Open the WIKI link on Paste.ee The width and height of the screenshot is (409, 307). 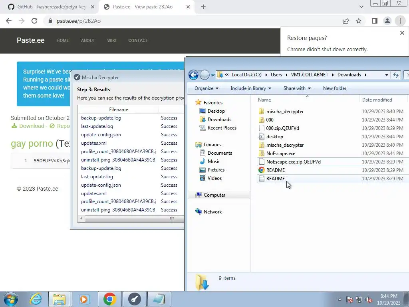coord(112,40)
